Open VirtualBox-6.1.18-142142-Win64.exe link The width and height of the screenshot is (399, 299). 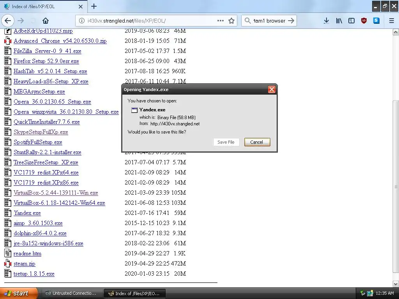click(59, 203)
